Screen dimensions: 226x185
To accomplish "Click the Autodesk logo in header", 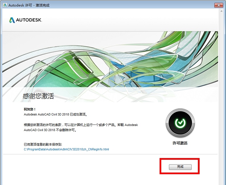I will [26, 20].
